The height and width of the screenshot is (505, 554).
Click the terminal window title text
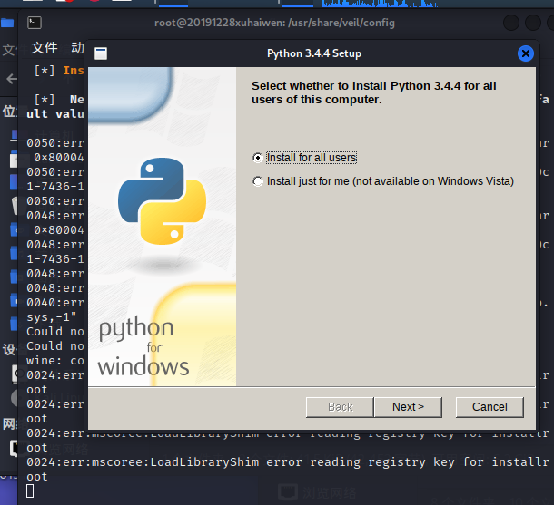coord(274,23)
